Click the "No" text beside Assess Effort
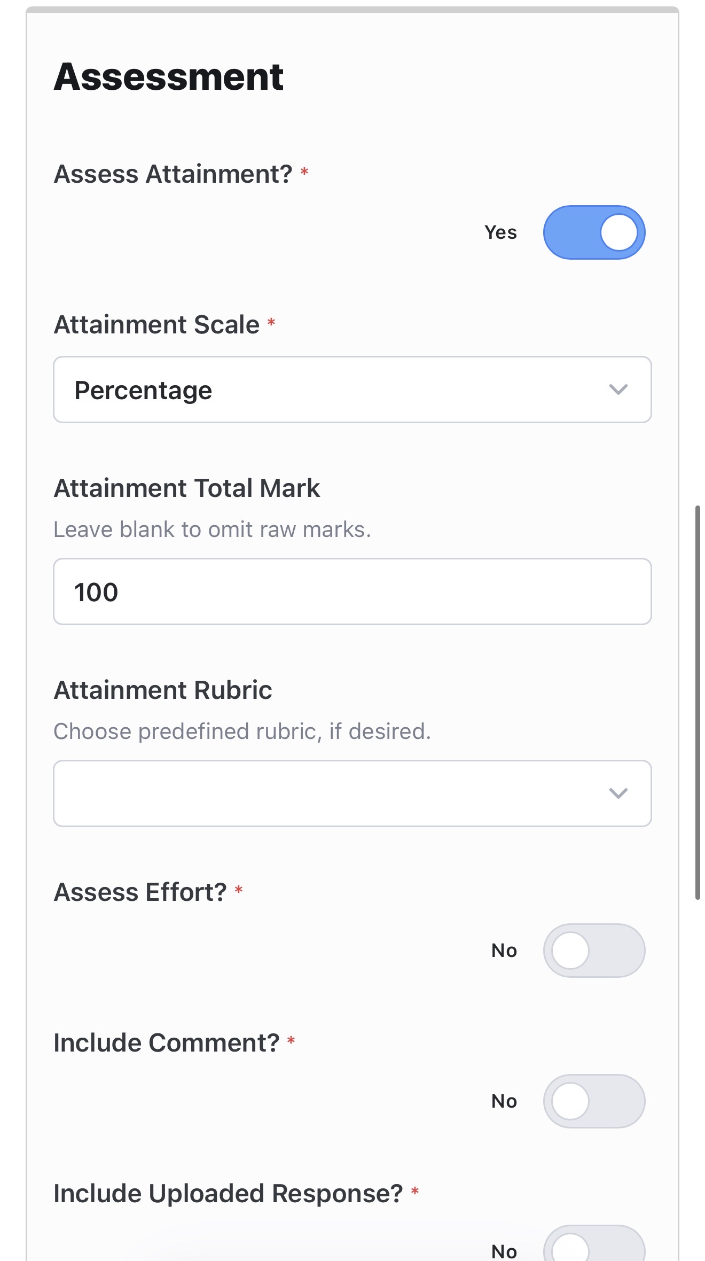 (504, 951)
